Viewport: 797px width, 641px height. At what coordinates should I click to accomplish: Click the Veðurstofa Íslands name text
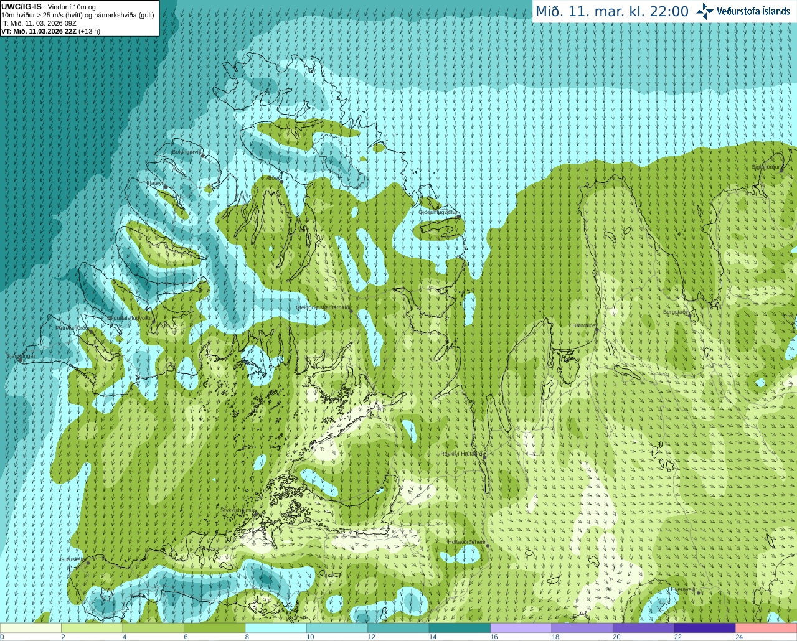(x=753, y=11)
